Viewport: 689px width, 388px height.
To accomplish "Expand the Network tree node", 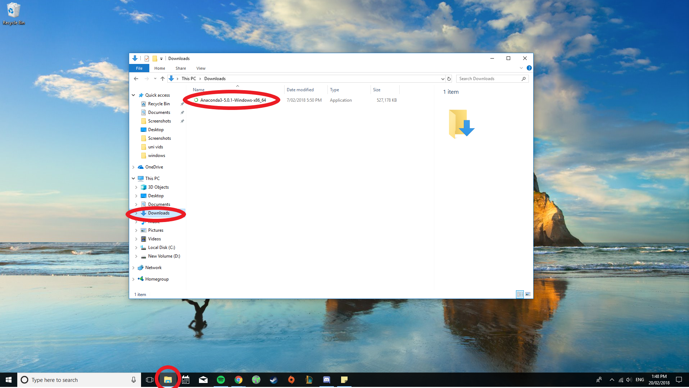I will tap(133, 268).
